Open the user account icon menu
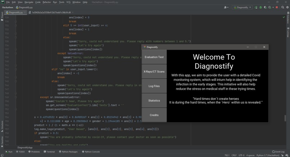The height and width of the screenshot is (157, 290). tap(226, 8)
